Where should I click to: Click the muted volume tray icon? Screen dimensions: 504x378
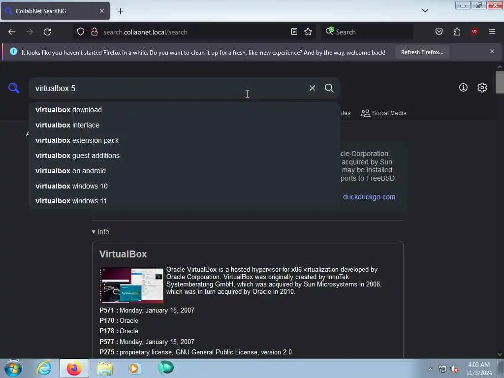click(454, 369)
